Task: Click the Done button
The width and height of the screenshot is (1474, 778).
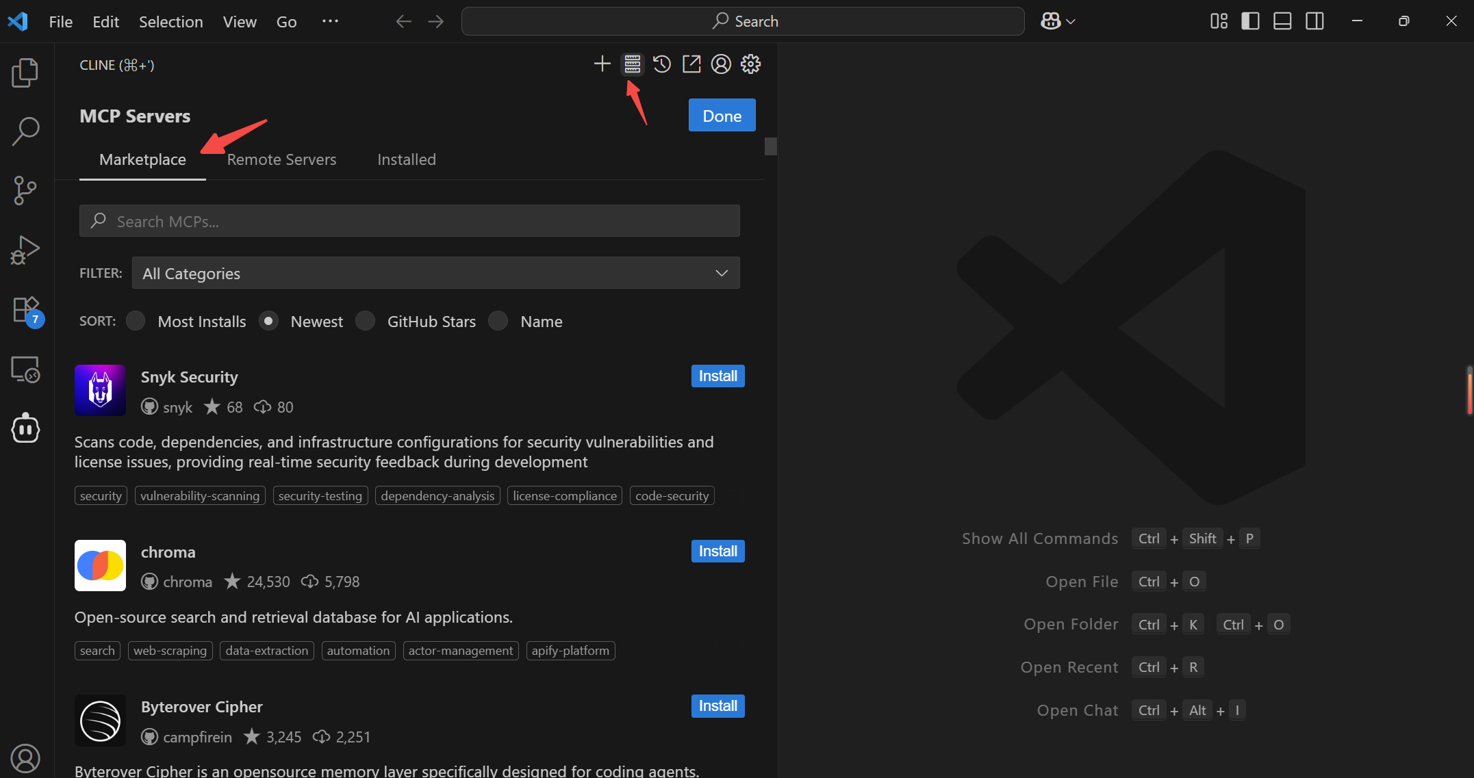Action: [x=722, y=116]
